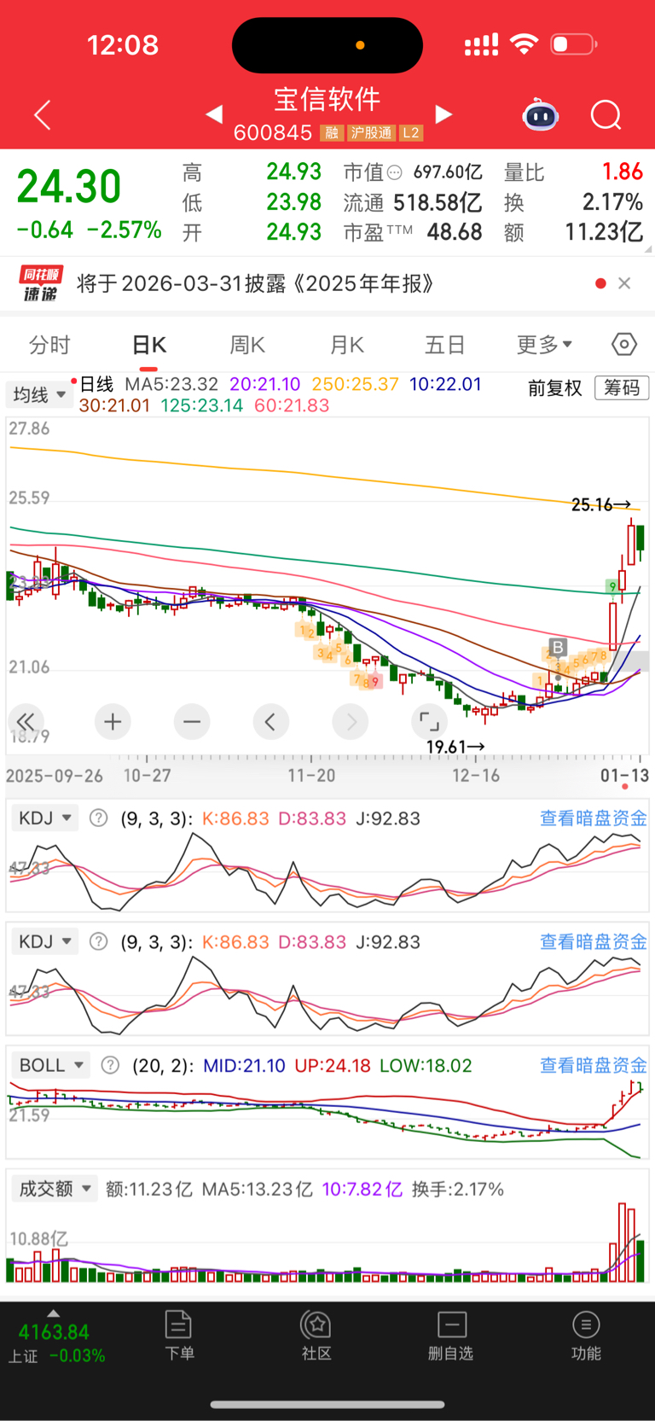Switch to next stock with right triangle
655x1421 pixels.
coord(443,114)
